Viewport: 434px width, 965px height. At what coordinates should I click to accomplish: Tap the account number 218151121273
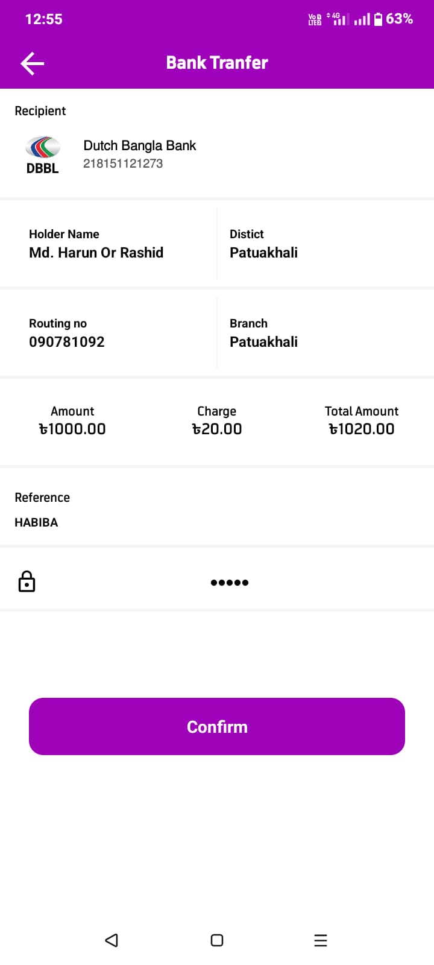123,163
